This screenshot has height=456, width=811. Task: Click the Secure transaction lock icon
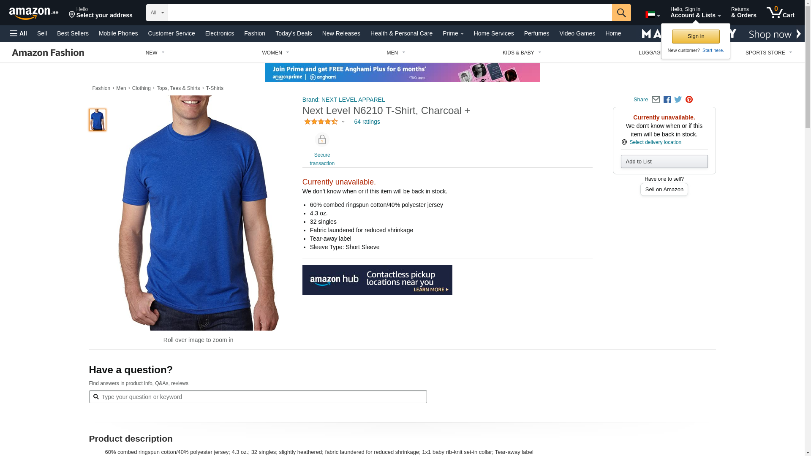click(x=322, y=139)
